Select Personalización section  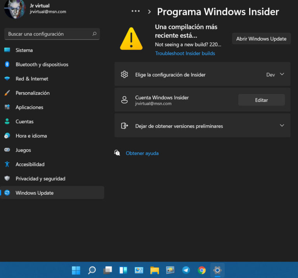(52, 93)
